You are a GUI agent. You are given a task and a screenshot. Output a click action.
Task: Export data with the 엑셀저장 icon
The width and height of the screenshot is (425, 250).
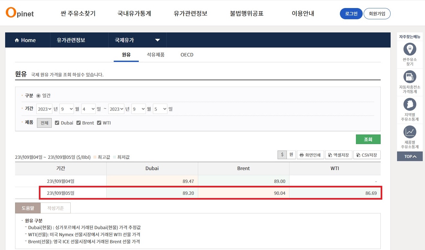pyautogui.click(x=339, y=155)
